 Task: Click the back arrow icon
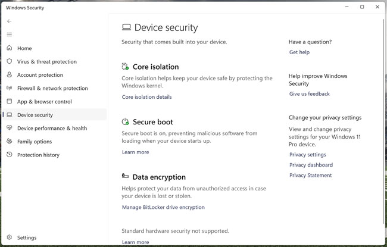click(10, 21)
